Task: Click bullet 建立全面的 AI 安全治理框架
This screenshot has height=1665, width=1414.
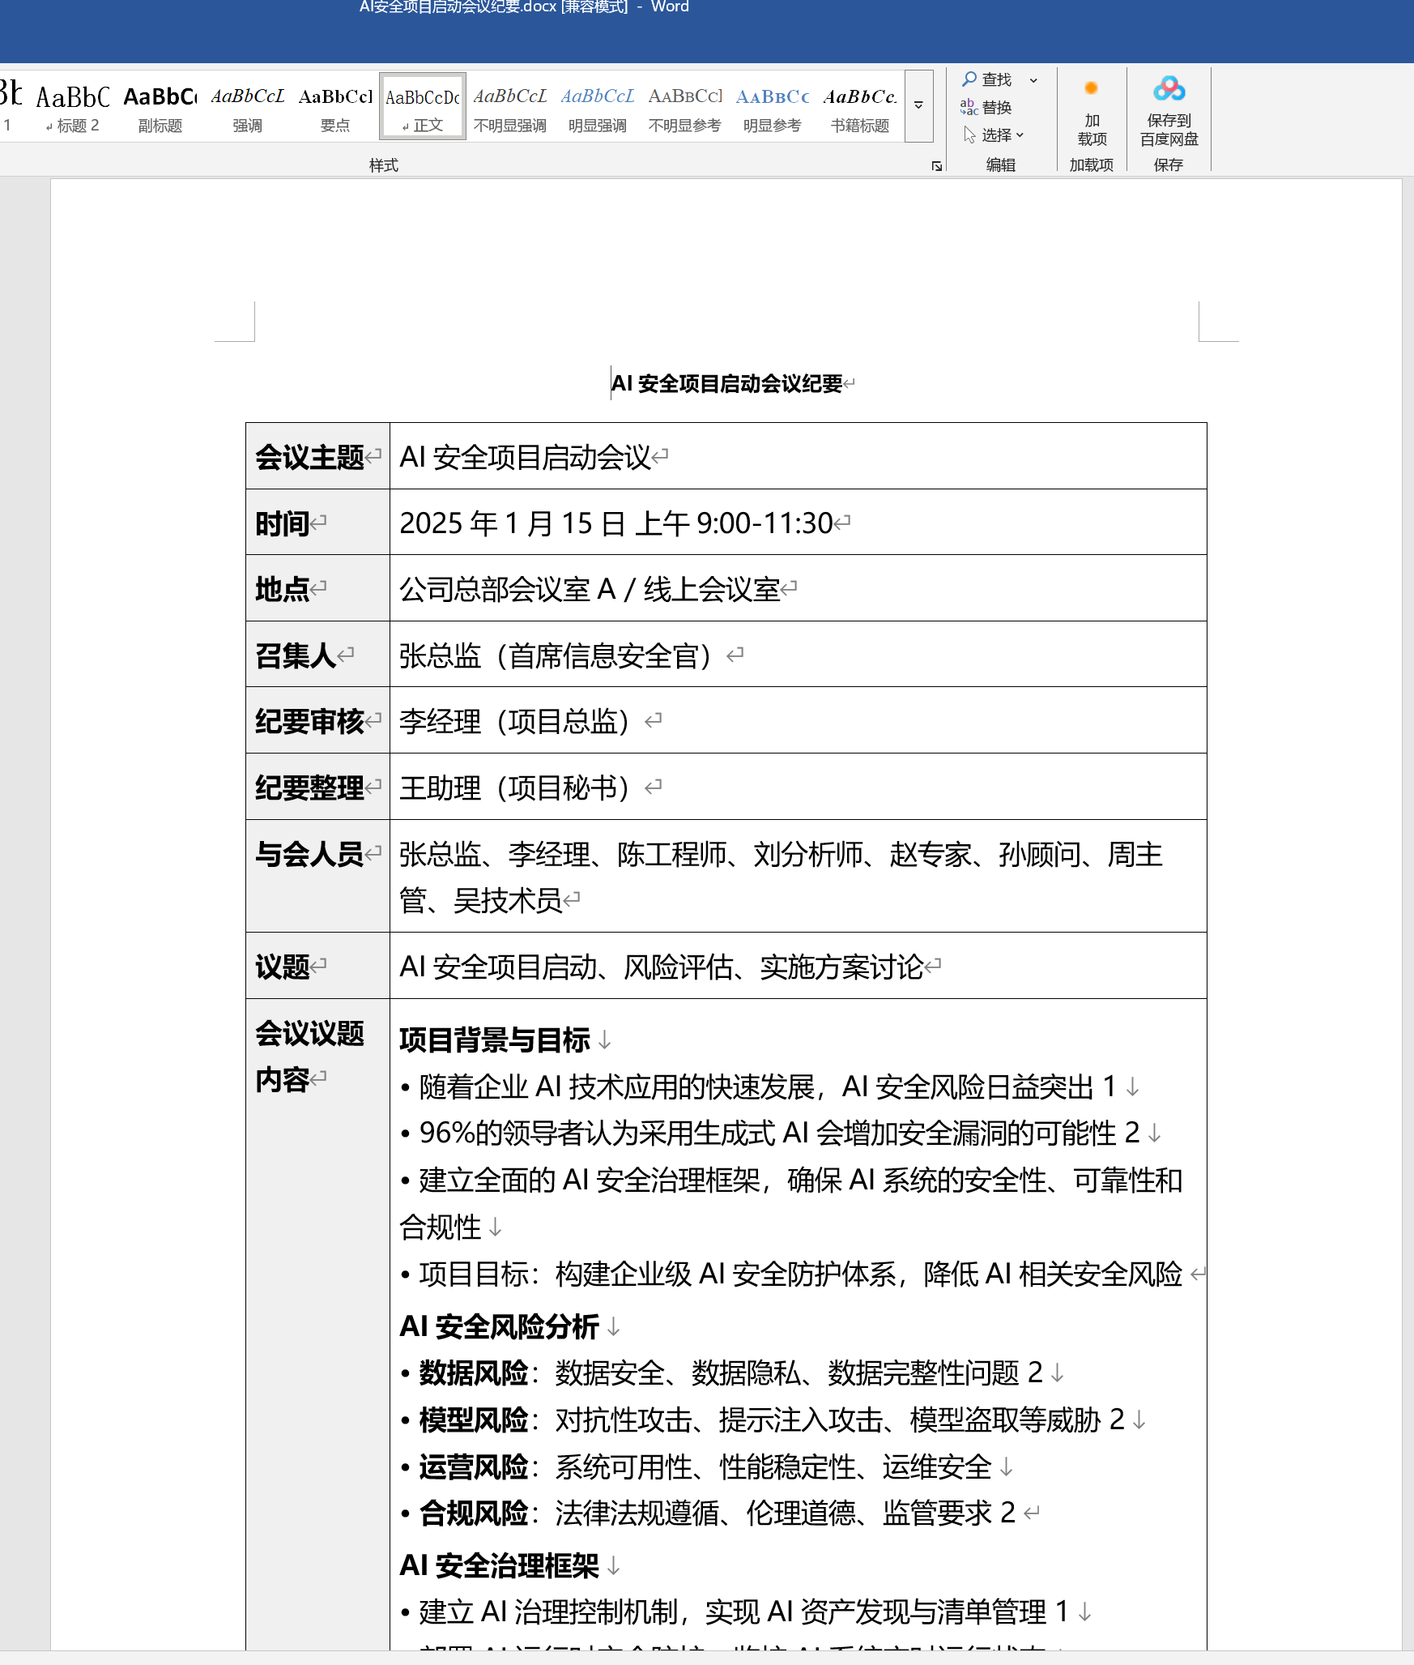Action: point(791,1203)
